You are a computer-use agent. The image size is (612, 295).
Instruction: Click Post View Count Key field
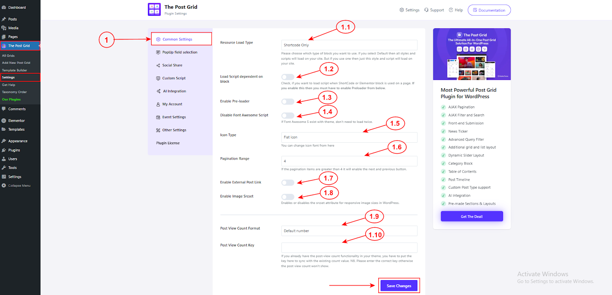pyautogui.click(x=349, y=248)
